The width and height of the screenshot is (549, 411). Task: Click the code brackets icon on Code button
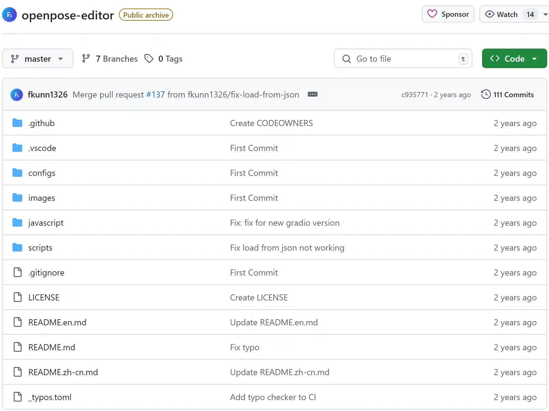(495, 58)
